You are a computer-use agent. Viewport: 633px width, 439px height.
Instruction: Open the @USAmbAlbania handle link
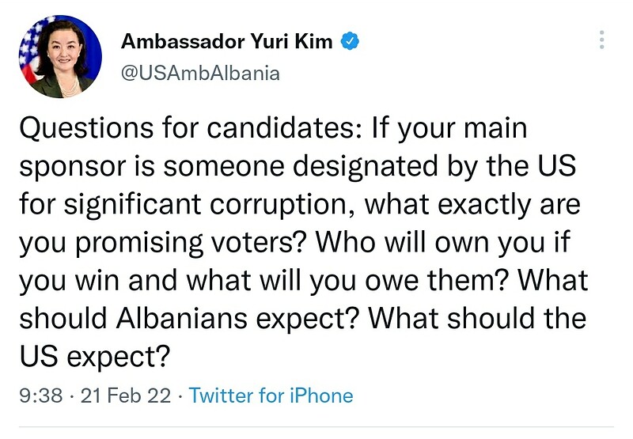(200, 73)
